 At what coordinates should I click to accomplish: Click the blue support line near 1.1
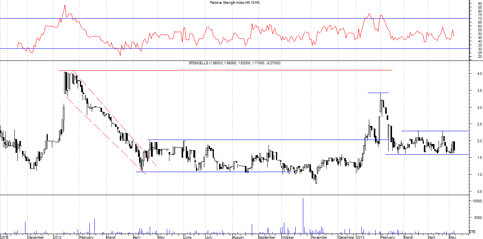[212, 172]
